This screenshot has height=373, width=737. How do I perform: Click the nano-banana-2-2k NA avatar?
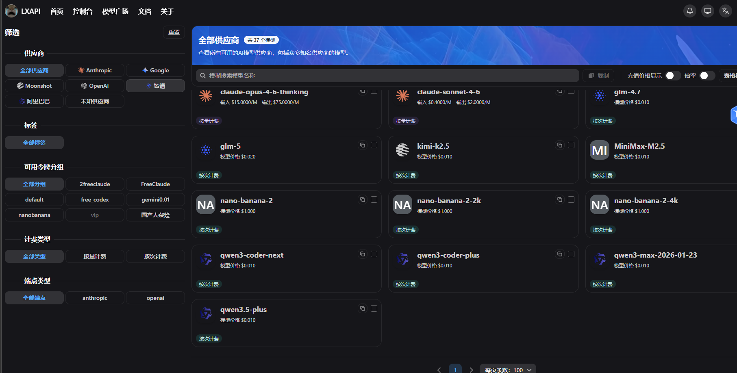pyautogui.click(x=402, y=205)
